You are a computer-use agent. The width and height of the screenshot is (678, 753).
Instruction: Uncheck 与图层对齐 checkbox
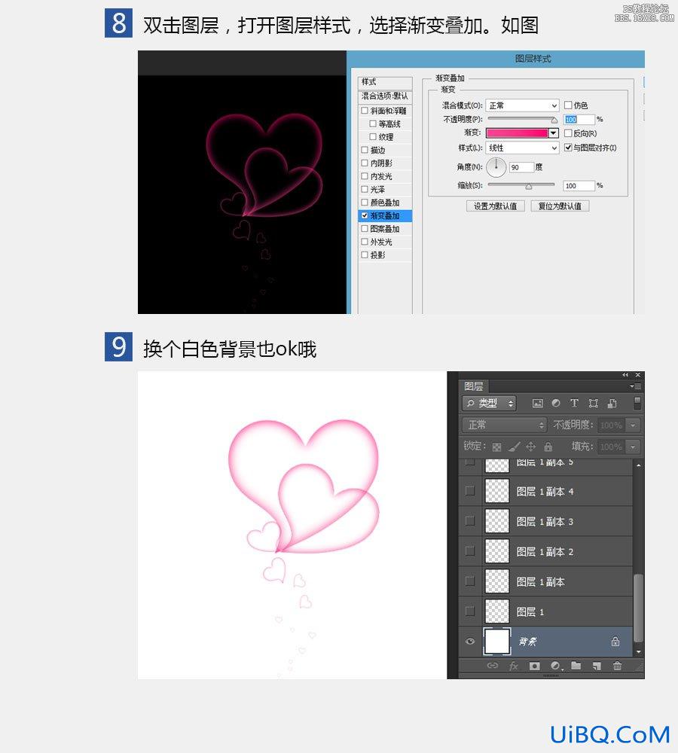point(568,148)
